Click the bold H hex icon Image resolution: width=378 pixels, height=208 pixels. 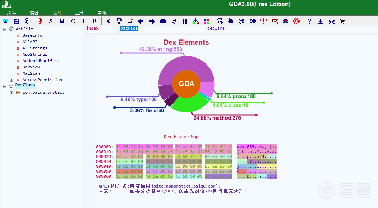[x=185, y=21]
